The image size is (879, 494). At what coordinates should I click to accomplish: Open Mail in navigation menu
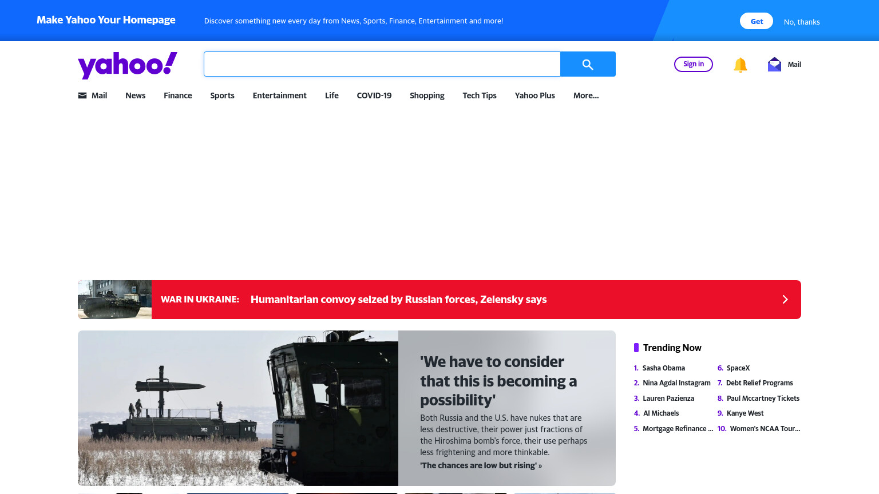click(x=99, y=95)
